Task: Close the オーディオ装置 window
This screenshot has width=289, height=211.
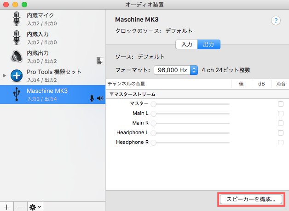Action: click(x=6, y=5)
